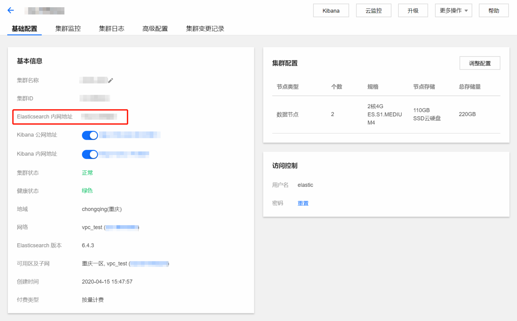Click the 基本信息 section heading
This screenshot has height=321, width=517.
tap(30, 61)
